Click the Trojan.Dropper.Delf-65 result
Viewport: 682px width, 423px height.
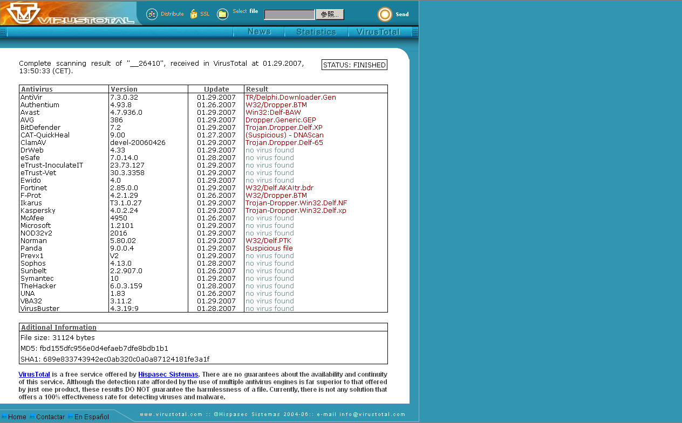coord(284,143)
